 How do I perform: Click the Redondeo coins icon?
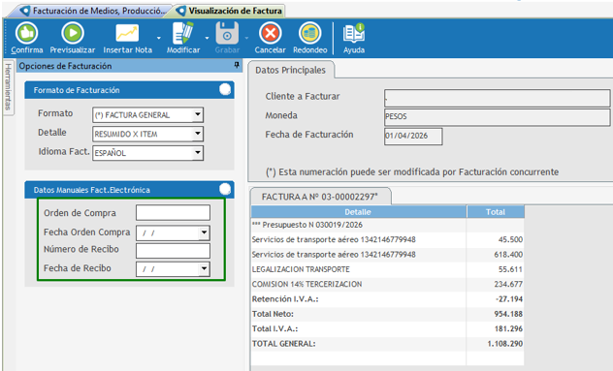pos(310,33)
